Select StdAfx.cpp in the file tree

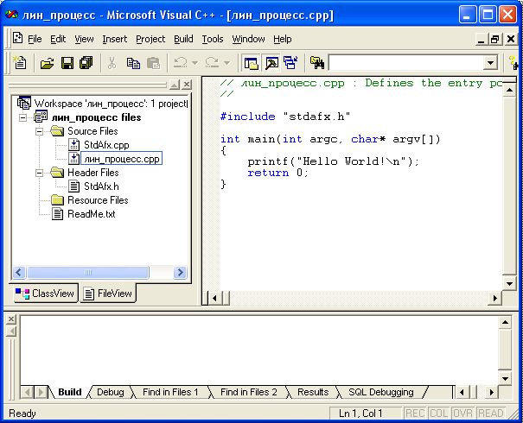click(106, 145)
